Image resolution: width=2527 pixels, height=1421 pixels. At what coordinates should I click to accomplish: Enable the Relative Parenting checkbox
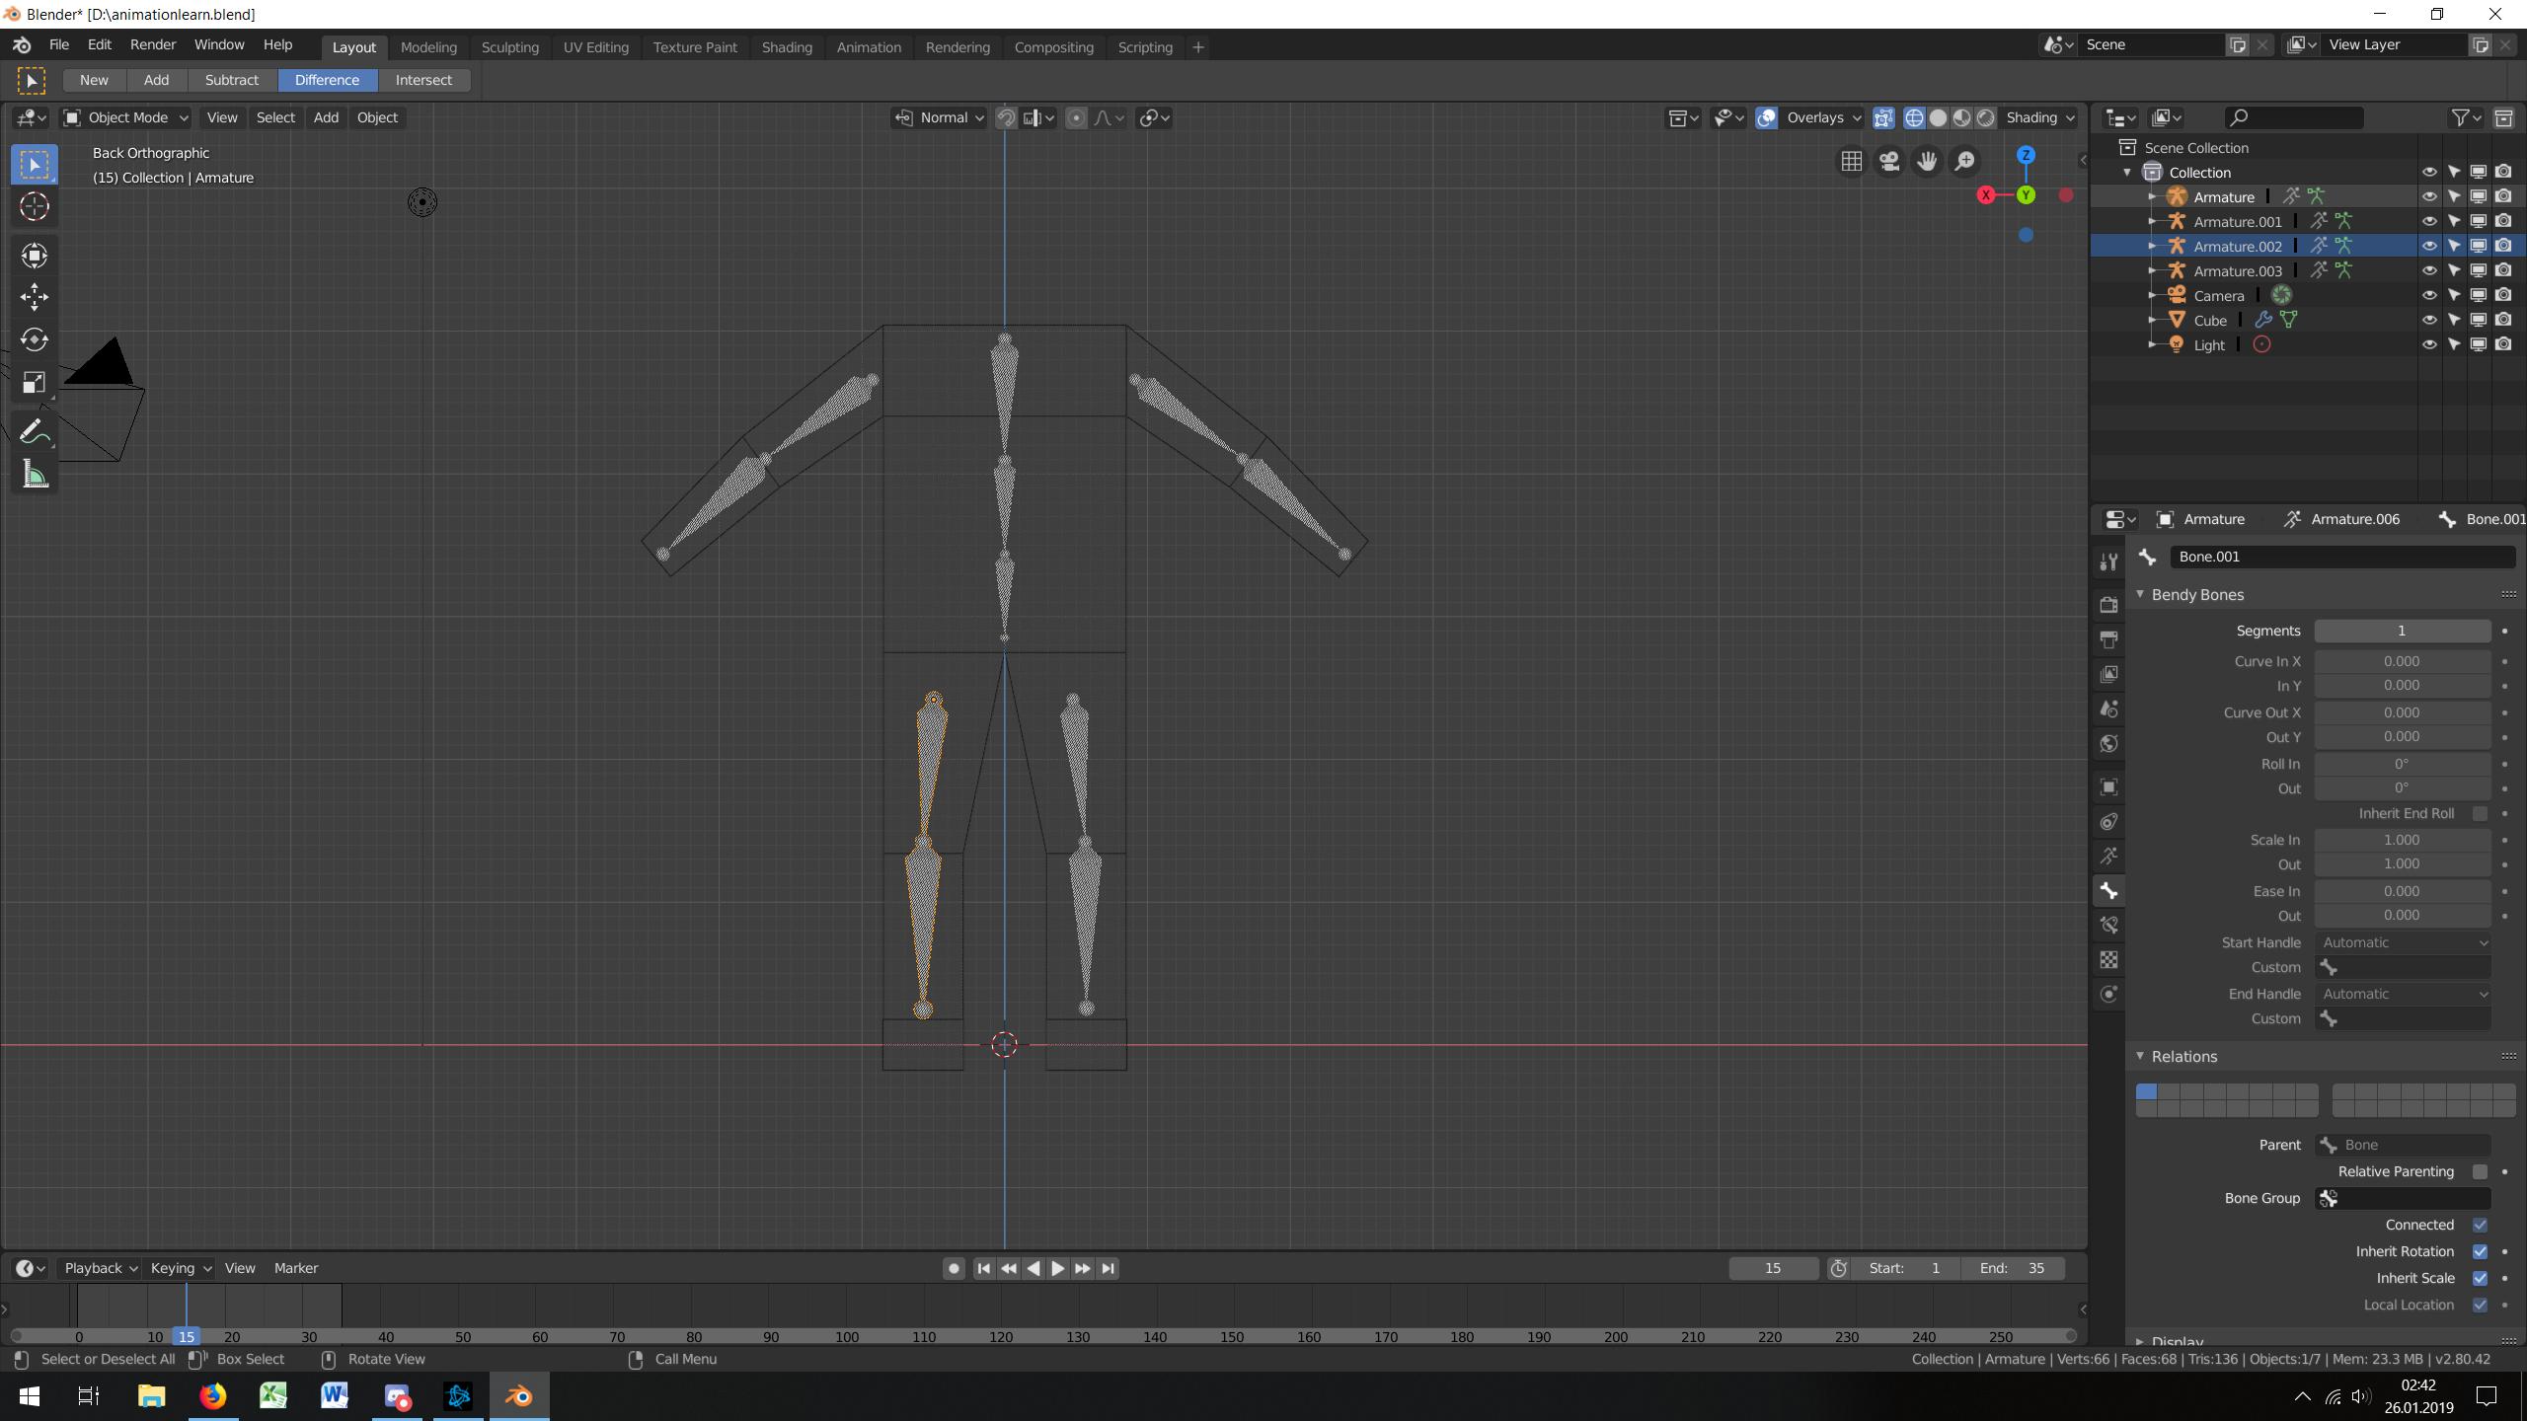coord(2481,1171)
